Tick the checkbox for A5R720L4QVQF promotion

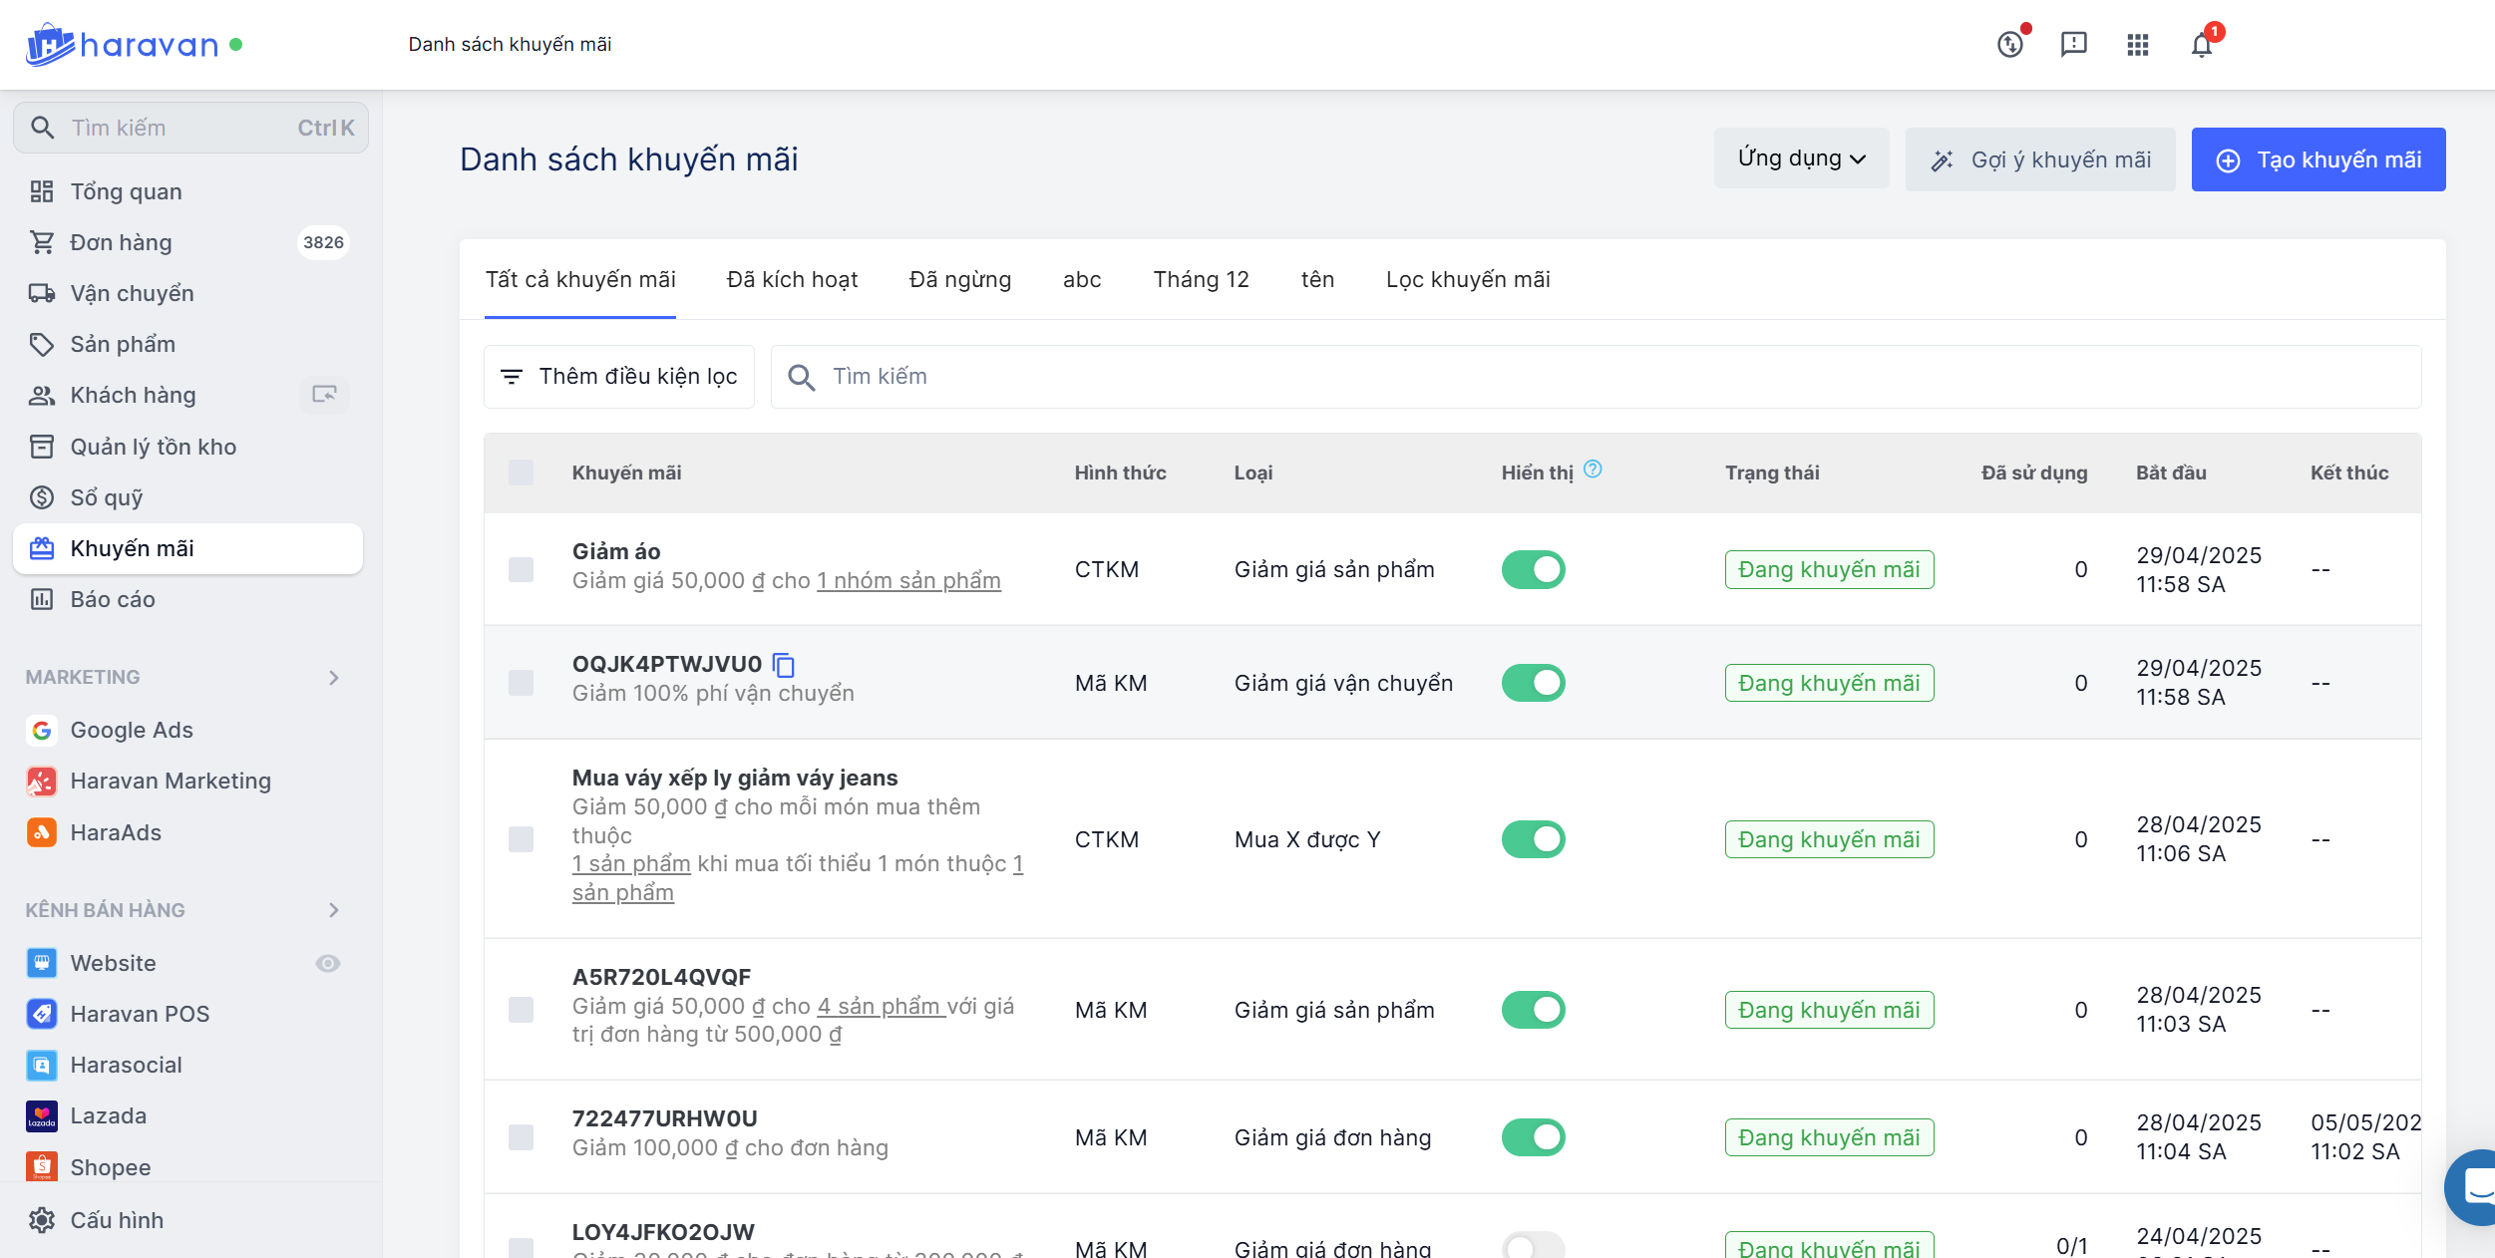tap(521, 1010)
